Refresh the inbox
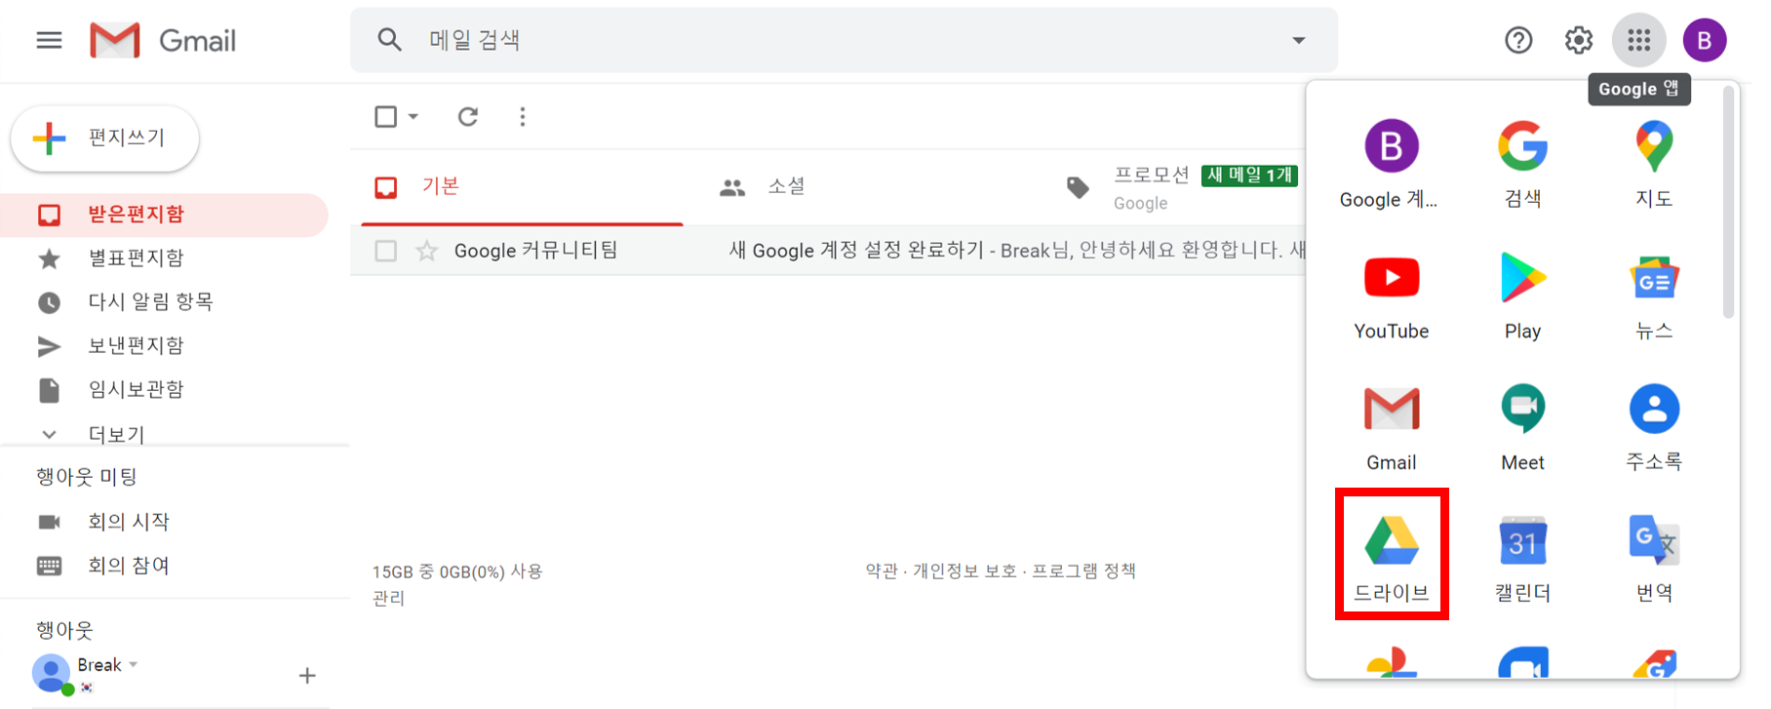This screenshot has width=1771, height=709. pyautogui.click(x=468, y=117)
